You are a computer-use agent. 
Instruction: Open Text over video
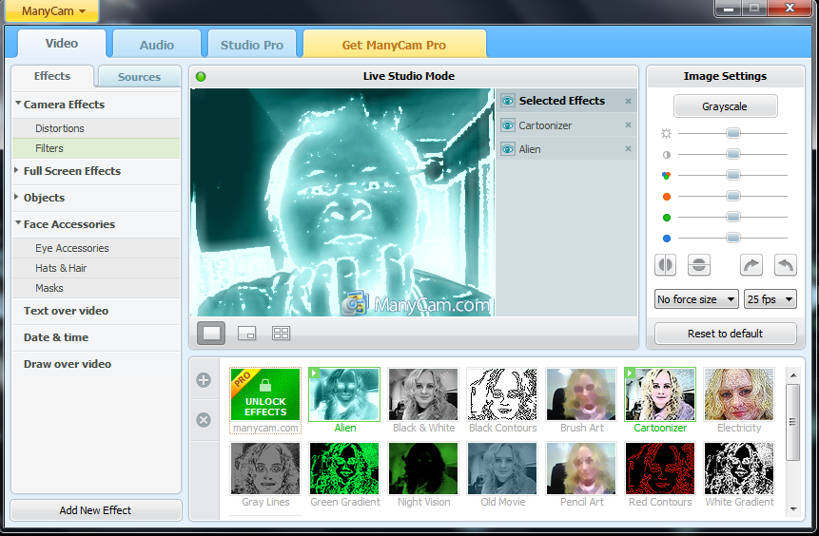[x=95, y=311]
